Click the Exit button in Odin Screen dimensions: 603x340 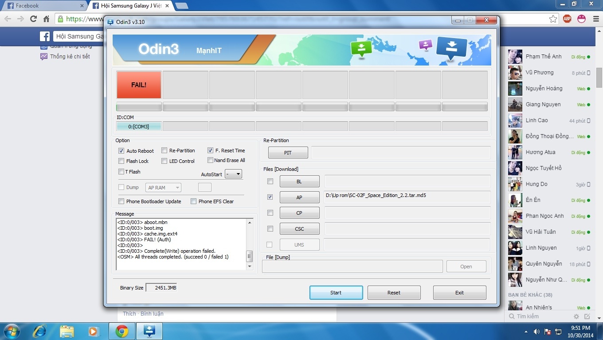[x=459, y=293]
